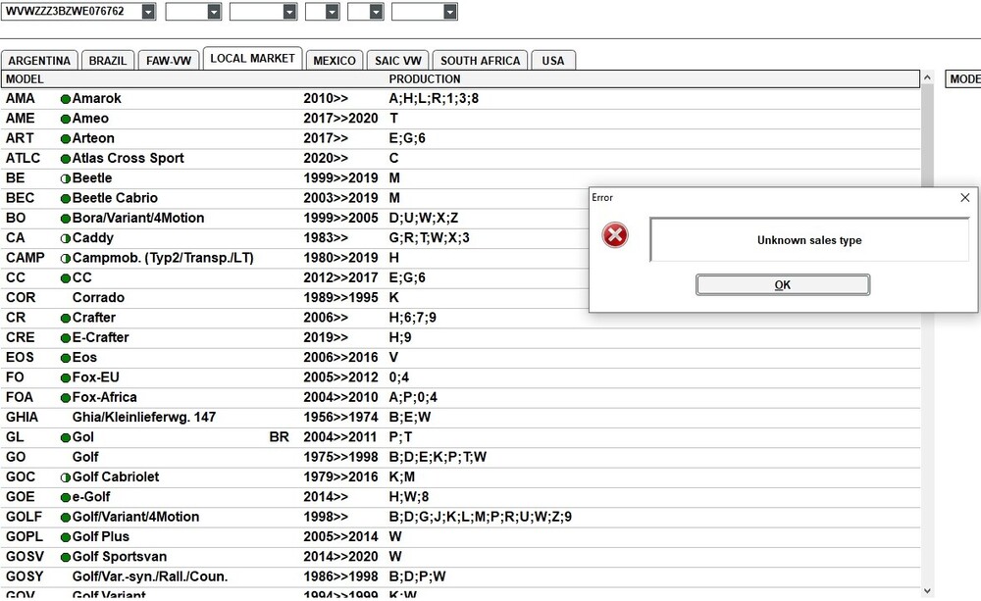Click the scroll up arrow of model list
The height and width of the screenshot is (601, 981).
coord(927,78)
